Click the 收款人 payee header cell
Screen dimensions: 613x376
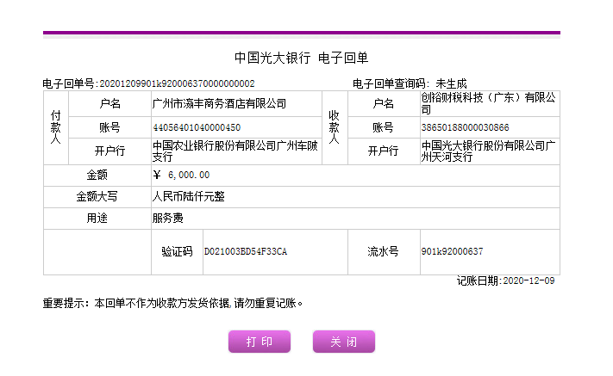click(x=335, y=127)
